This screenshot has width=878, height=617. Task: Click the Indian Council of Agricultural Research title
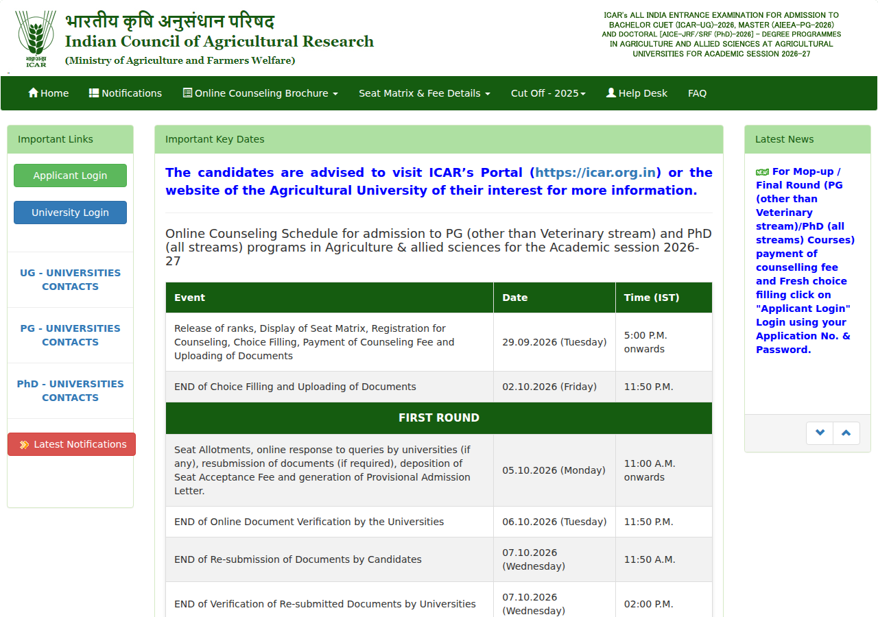coord(219,41)
